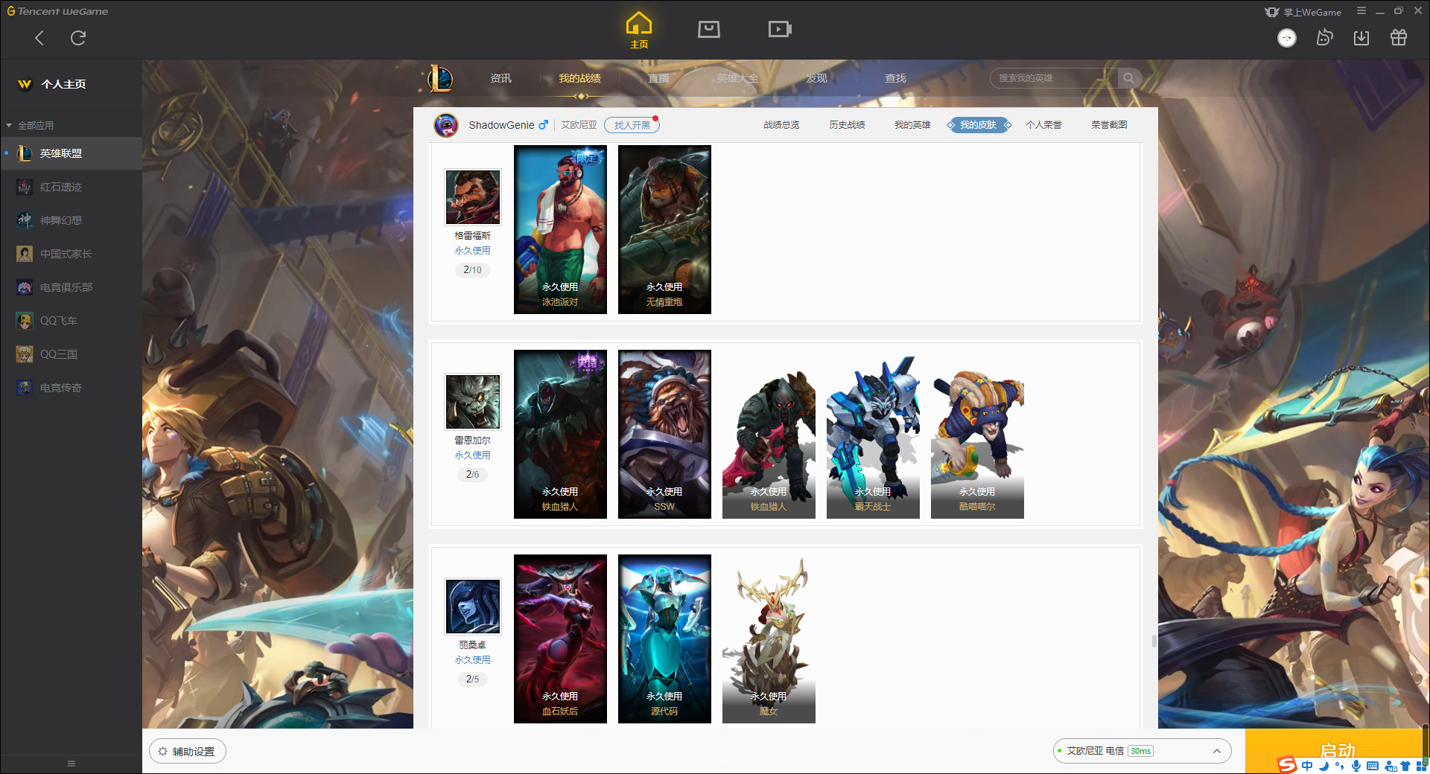
Task: Open the 英雄大全 tab
Action: tap(737, 78)
